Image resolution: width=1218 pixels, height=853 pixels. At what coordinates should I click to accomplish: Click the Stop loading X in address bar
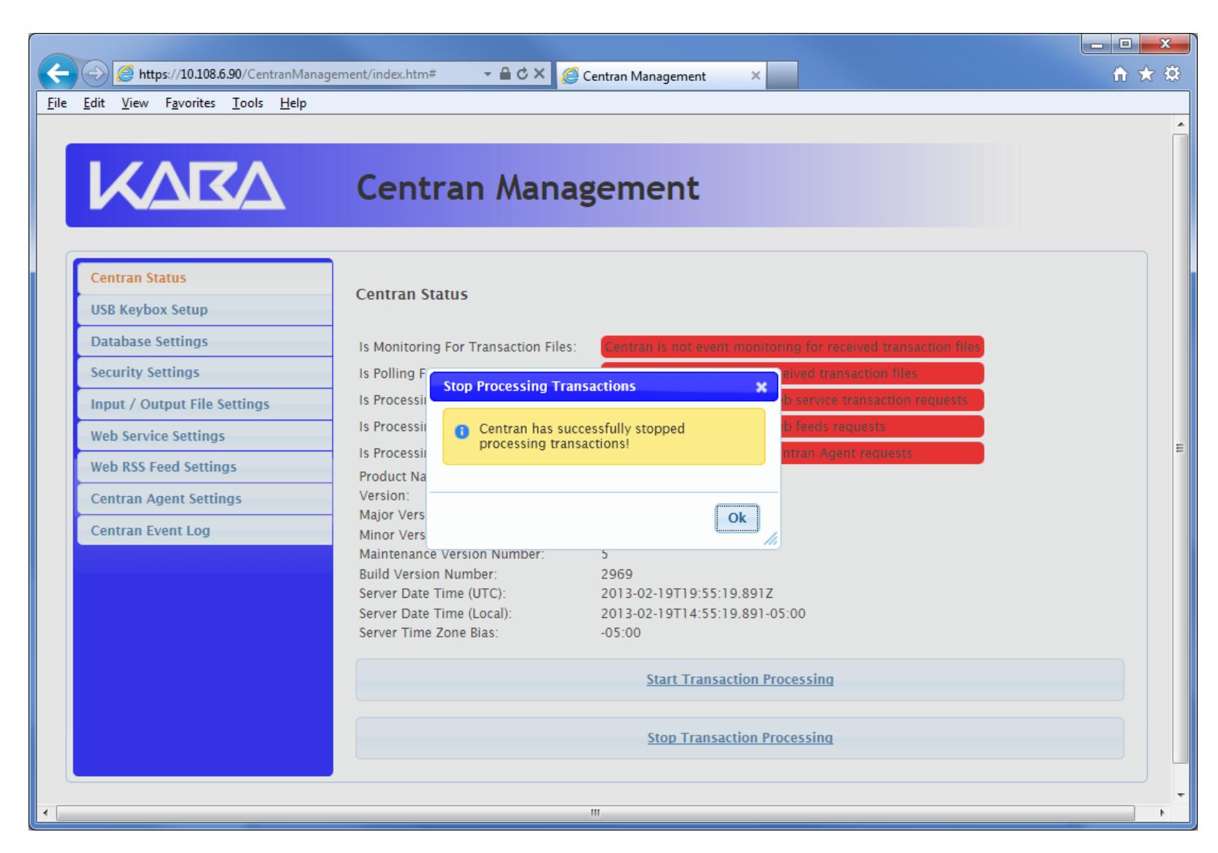[x=539, y=75]
